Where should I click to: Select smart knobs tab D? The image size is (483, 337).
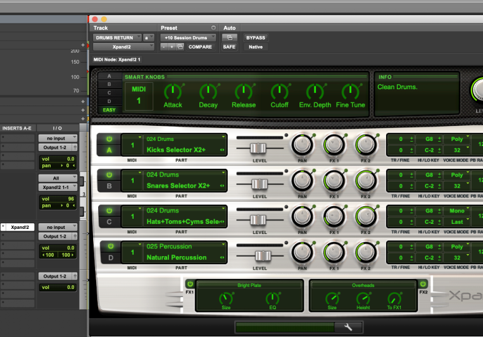point(109,101)
